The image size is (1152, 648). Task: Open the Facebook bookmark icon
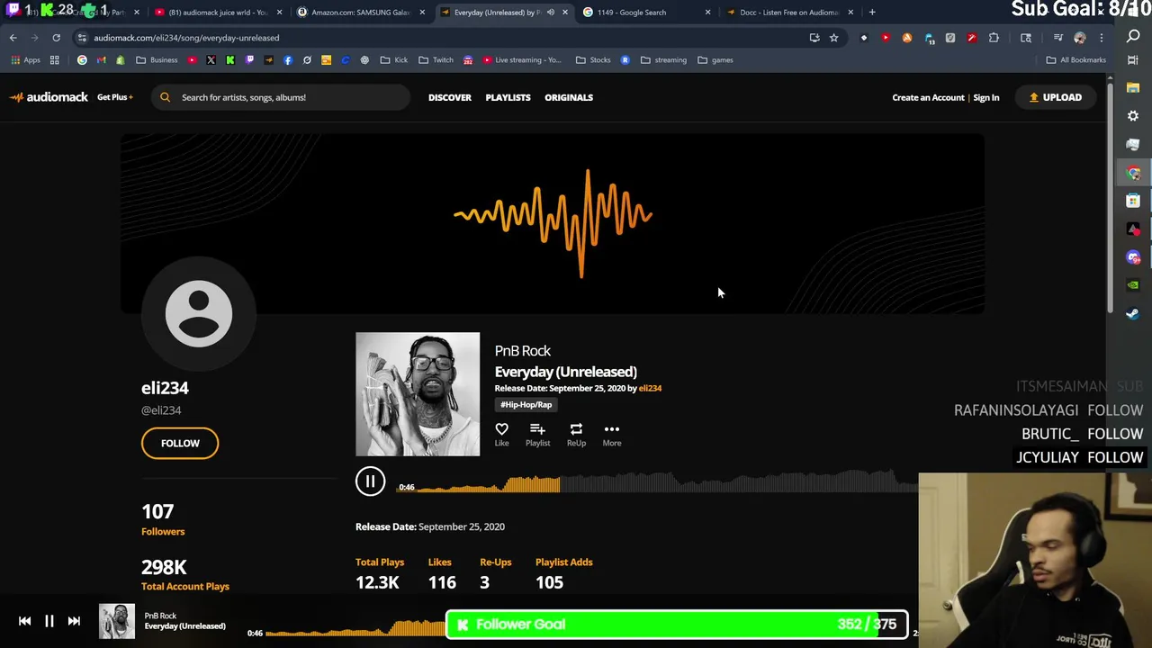pyautogui.click(x=288, y=60)
